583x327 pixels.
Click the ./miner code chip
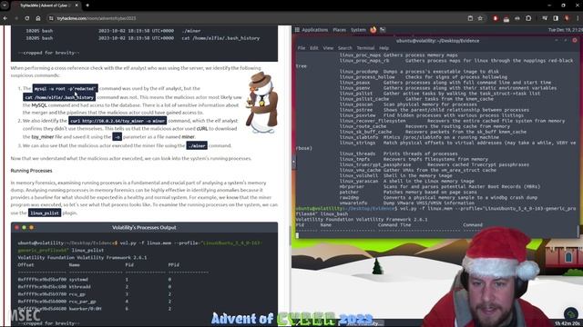[197, 145]
